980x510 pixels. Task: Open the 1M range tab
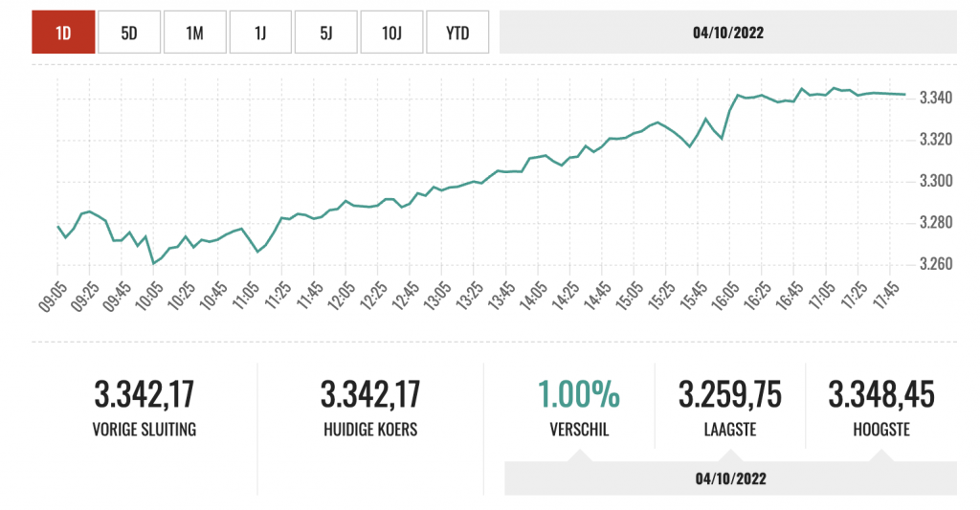[194, 33]
